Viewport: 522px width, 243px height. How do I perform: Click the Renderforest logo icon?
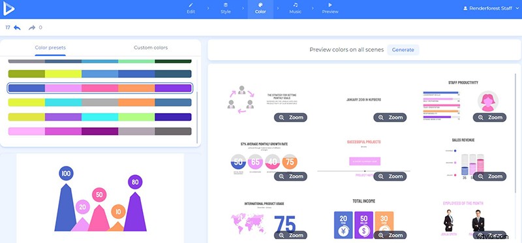[x=8, y=9]
